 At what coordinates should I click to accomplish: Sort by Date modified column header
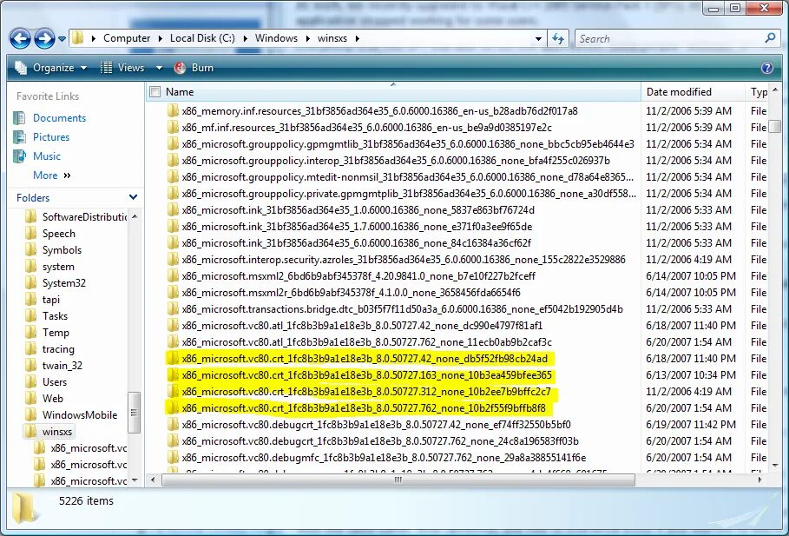pyautogui.click(x=693, y=92)
